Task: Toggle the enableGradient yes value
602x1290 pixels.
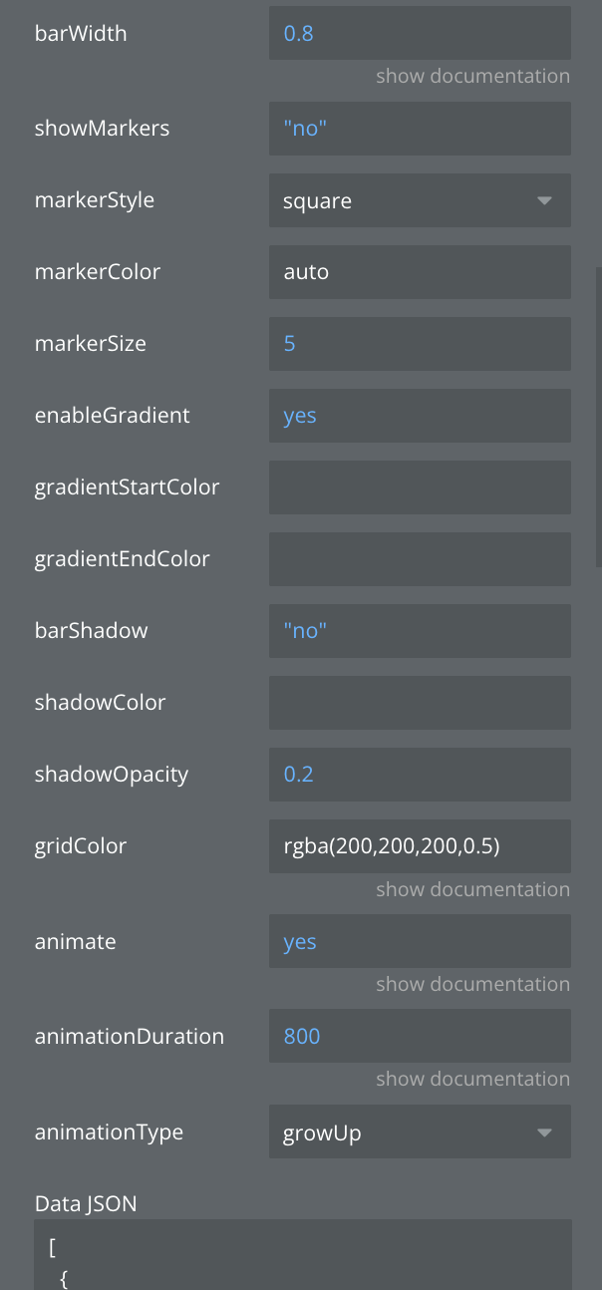Action: point(419,416)
